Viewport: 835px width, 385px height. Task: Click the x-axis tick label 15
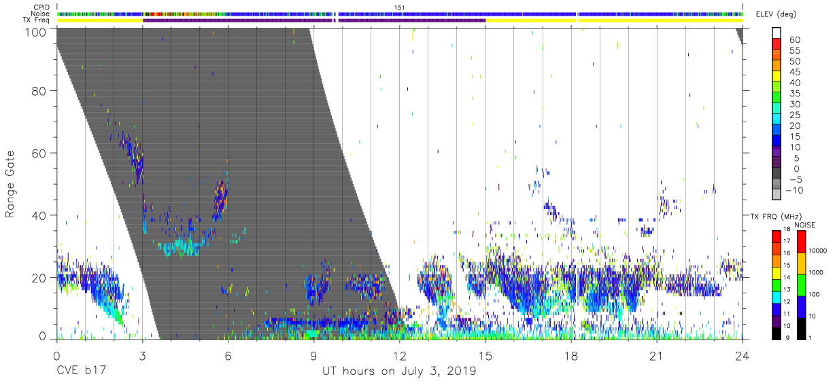485,354
